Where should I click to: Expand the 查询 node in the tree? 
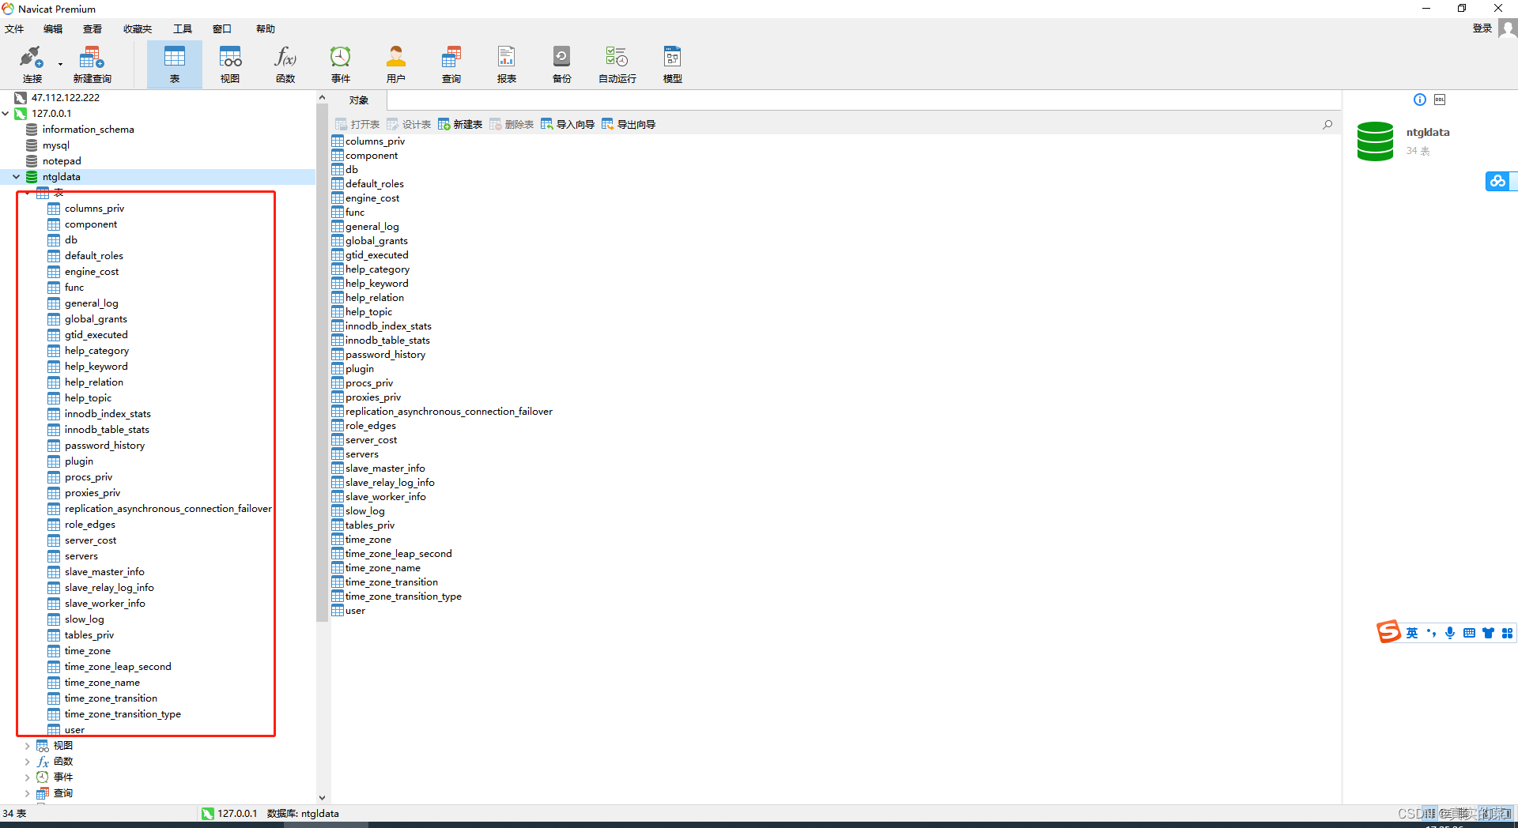click(28, 793)
